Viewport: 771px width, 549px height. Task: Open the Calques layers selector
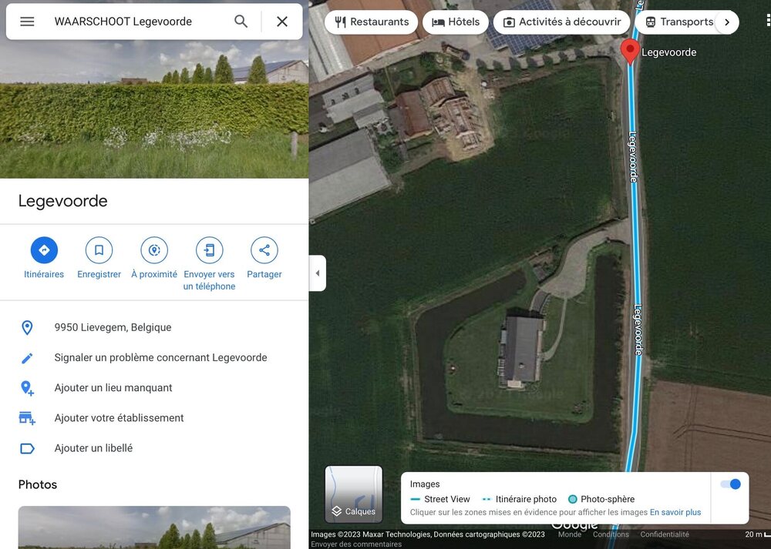[354, 494]
